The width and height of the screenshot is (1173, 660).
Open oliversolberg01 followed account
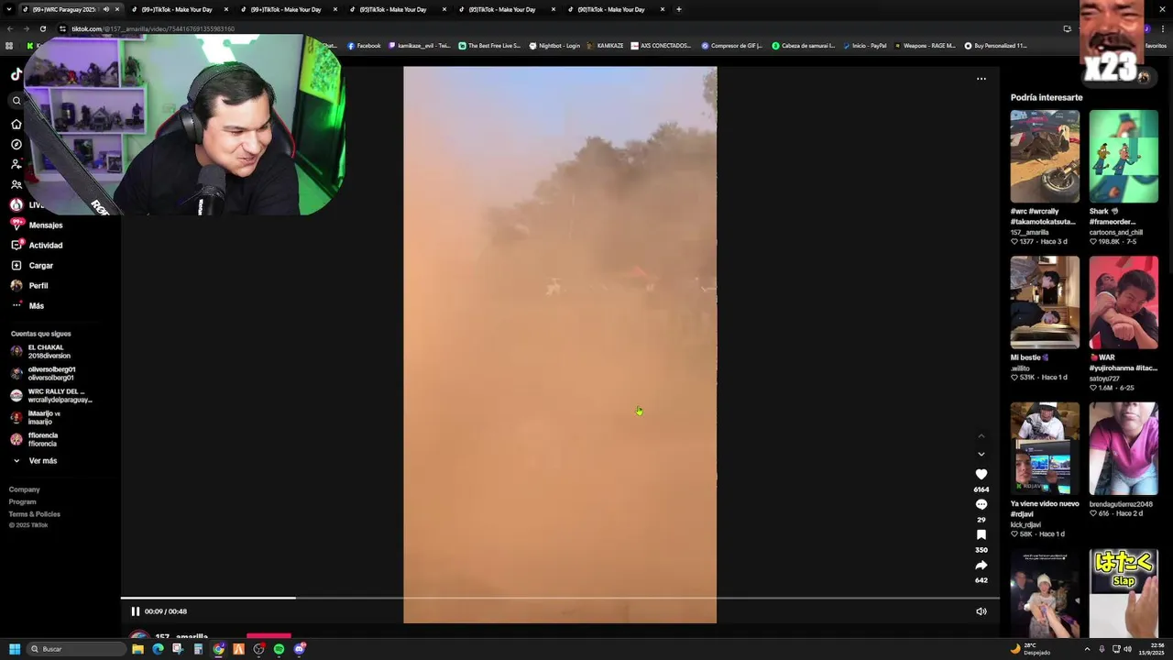(43, 374)
